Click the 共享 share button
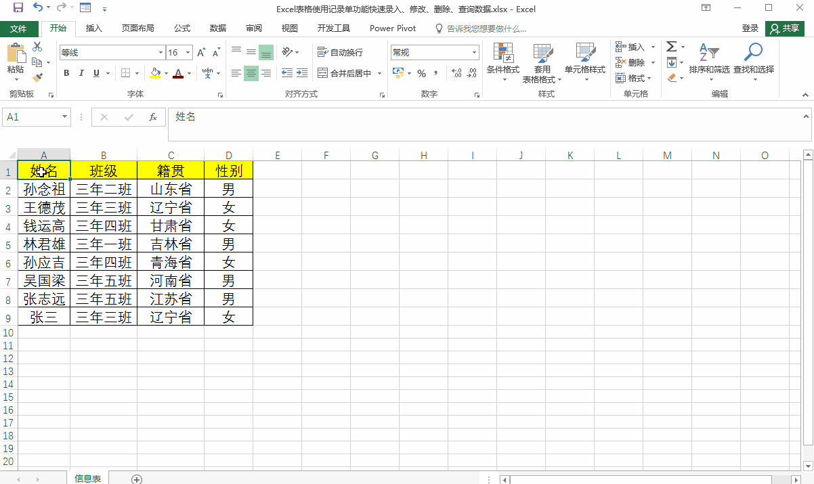The image size is (814, 484). pos(785,28)
